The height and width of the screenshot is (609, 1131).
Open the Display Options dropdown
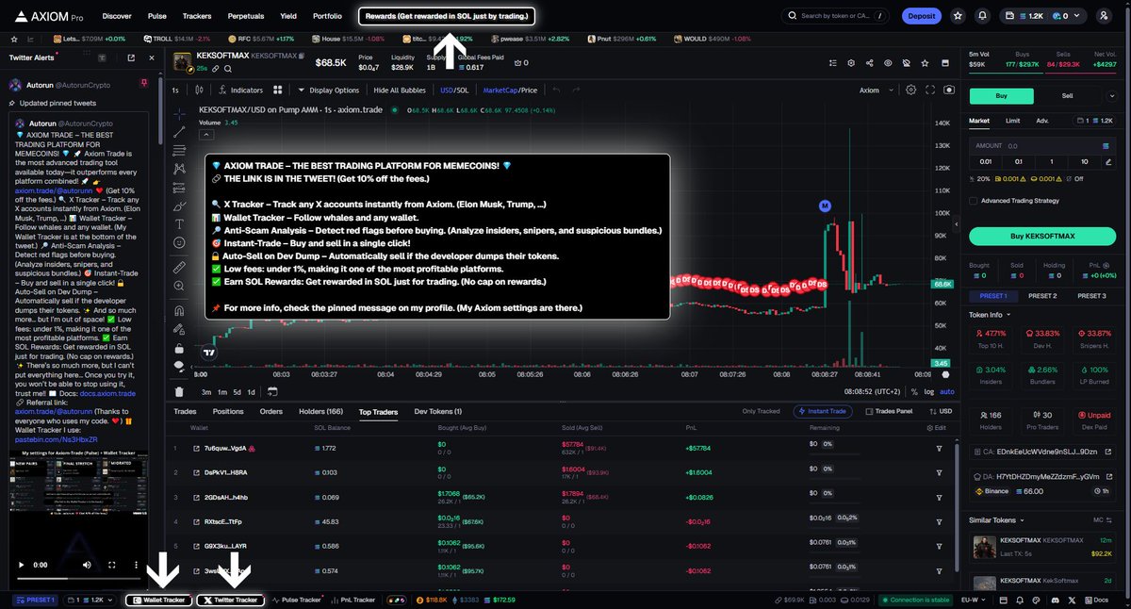point(328,91)
